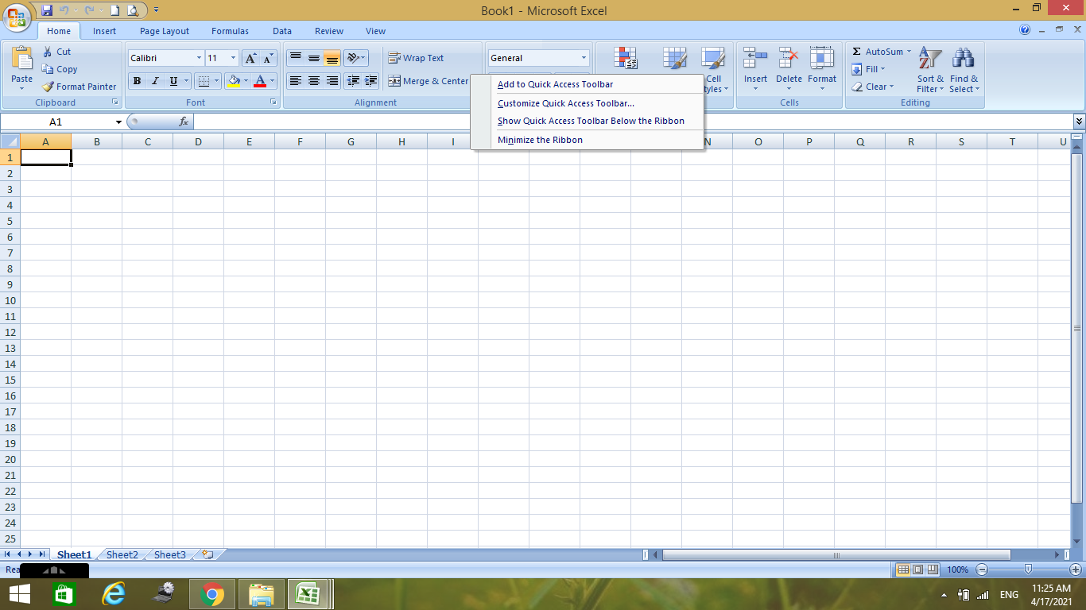
Task: Click the Insert Cells icon
Action: tap(755, 59)
